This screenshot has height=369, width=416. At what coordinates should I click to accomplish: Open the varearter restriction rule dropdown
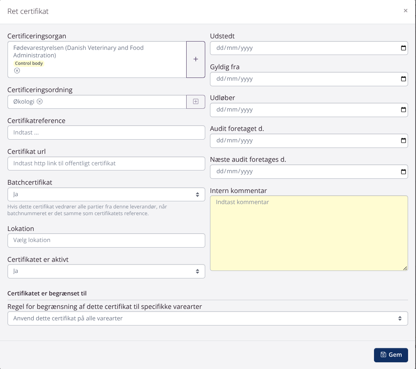[207, 318]
